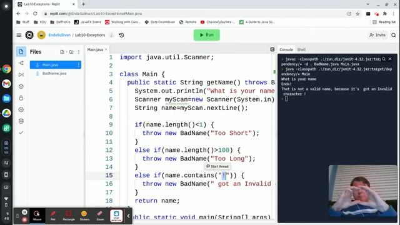Viewport: 400px width, 225px height.
Task: Select the Pen annotation tool
Action: 53,216
